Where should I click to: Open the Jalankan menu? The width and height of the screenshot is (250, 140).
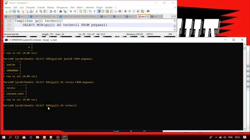pyautogui.click(x=89, y=7)
